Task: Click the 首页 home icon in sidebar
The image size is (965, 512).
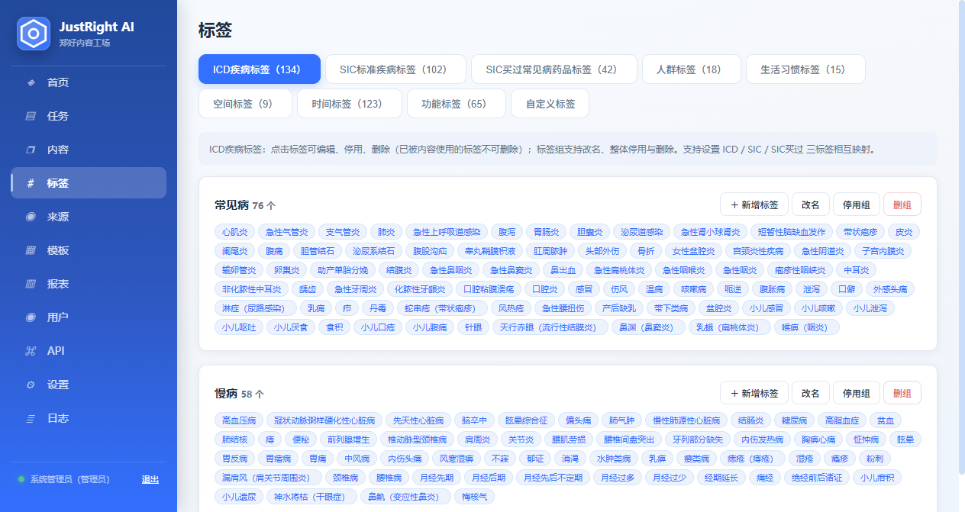Action: click(x=31, y=82)
